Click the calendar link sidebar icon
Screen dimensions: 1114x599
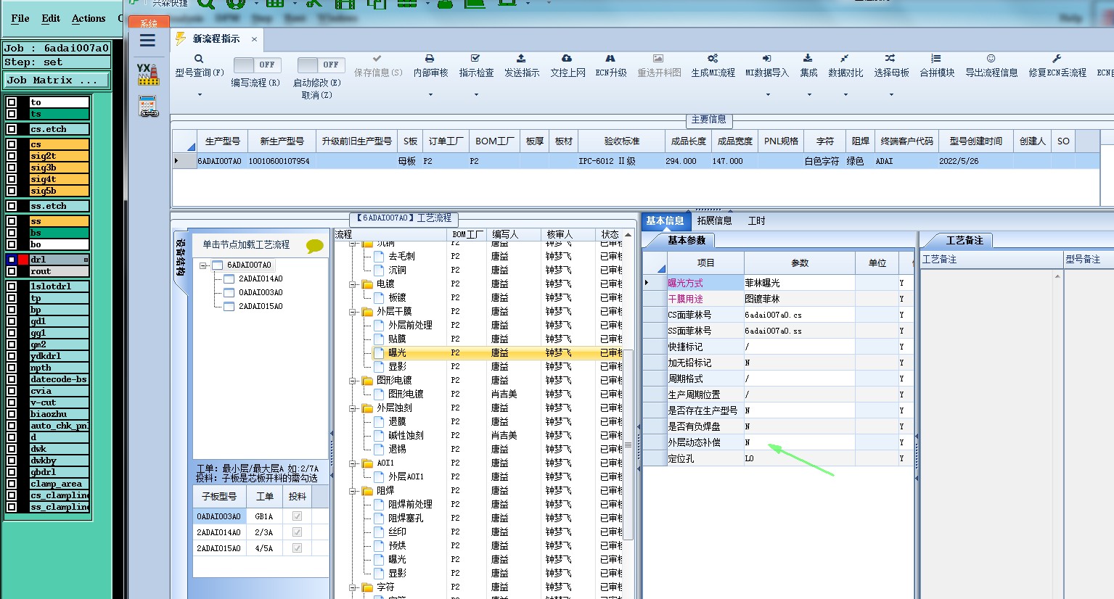pos(149,107)
